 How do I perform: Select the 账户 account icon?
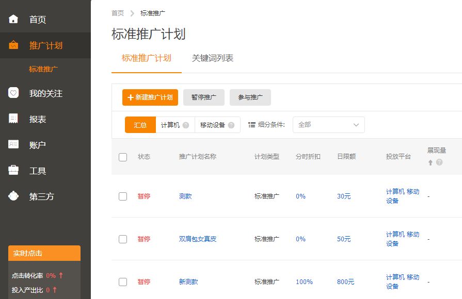(x=14, y=144)
